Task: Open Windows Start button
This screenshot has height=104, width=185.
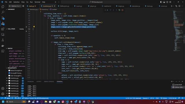Action: 3,102
